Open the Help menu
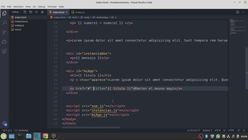This screenshot has height=140, width=248. pyautogui.click(x=61, y=7)
